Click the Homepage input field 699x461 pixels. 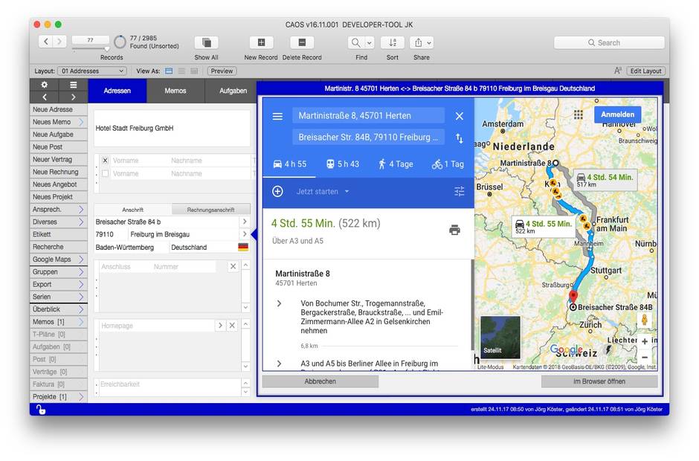157,326
